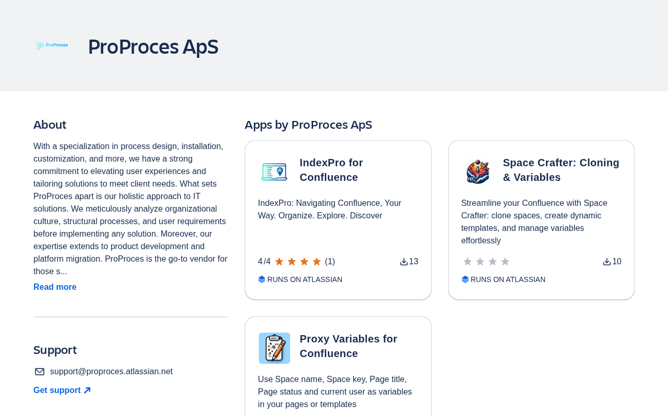Click the Space Crafter downloads icon
Viewport: 668px width, 417px height.
point(606,262)
